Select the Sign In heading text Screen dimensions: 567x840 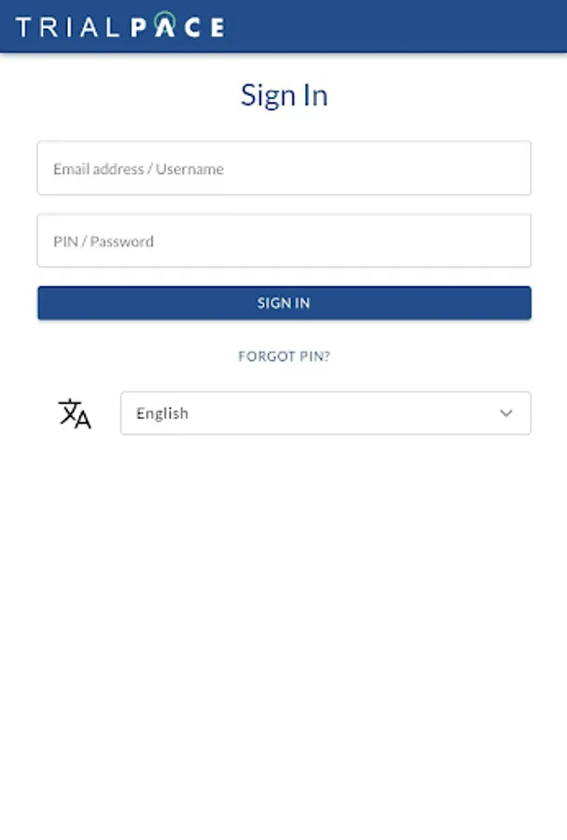[283, 94]
